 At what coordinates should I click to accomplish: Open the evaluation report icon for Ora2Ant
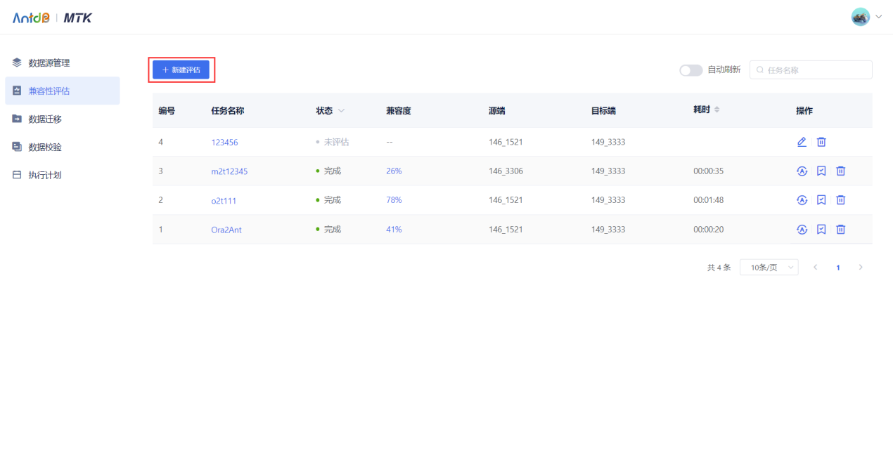click(821, 229)
